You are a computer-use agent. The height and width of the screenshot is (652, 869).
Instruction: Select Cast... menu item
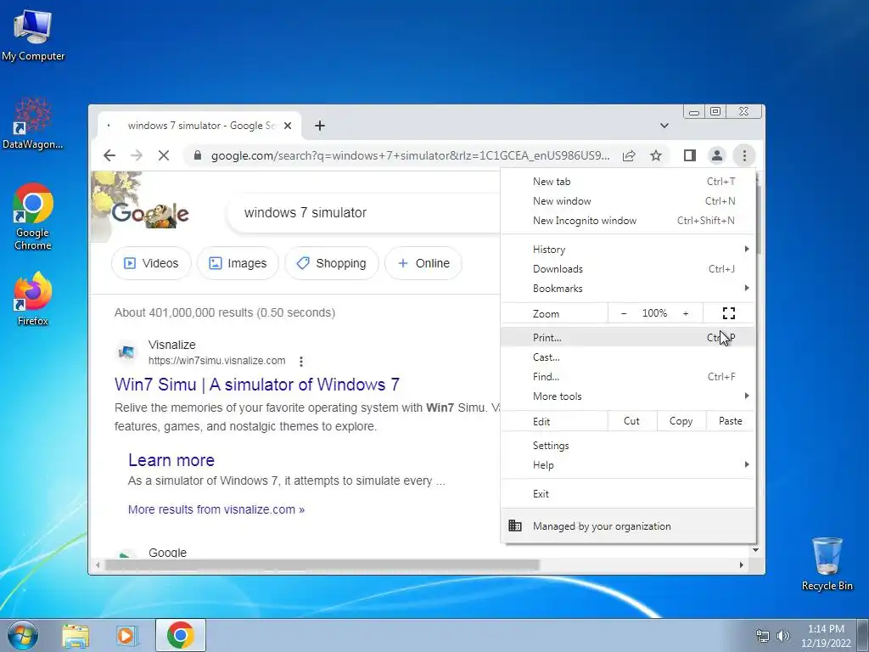(628, 357)
